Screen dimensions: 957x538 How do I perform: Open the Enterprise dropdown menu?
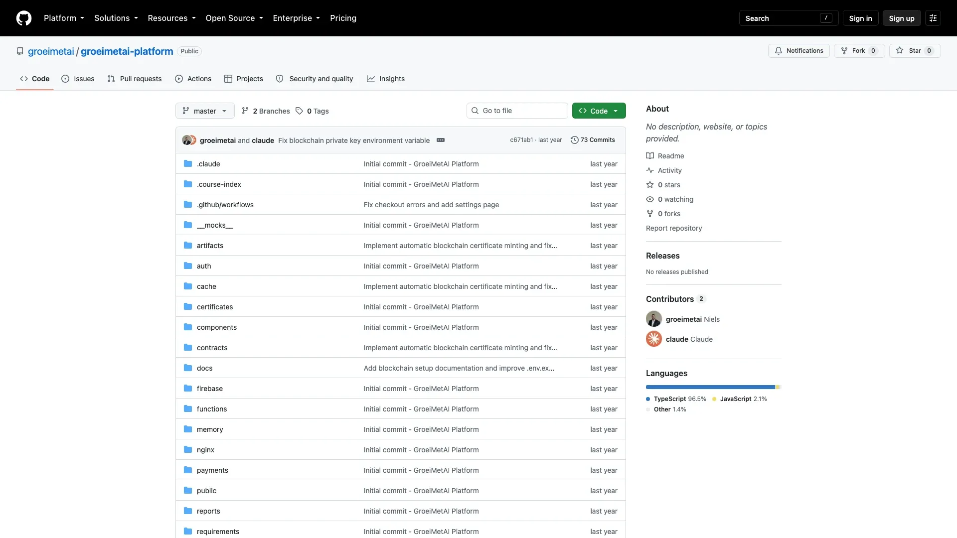click(x=297, y=18)
